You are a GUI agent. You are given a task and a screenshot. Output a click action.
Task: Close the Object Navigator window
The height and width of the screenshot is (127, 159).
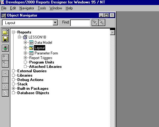[112, 15]
